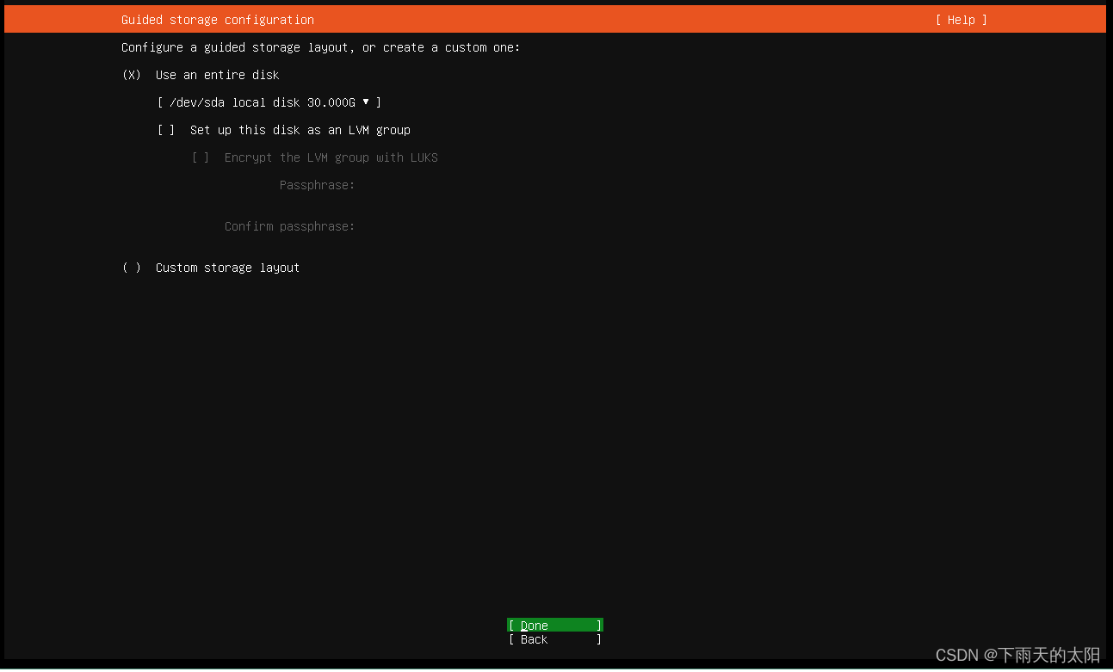Enable Set up this disk as an LVM group
Image resolution: width=1113 pixels, height=672 pixels.
[165, 130]
